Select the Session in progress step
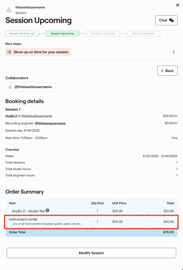 pos(103,34)
